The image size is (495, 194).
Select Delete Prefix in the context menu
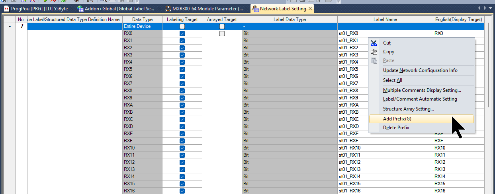pos(396,128)
